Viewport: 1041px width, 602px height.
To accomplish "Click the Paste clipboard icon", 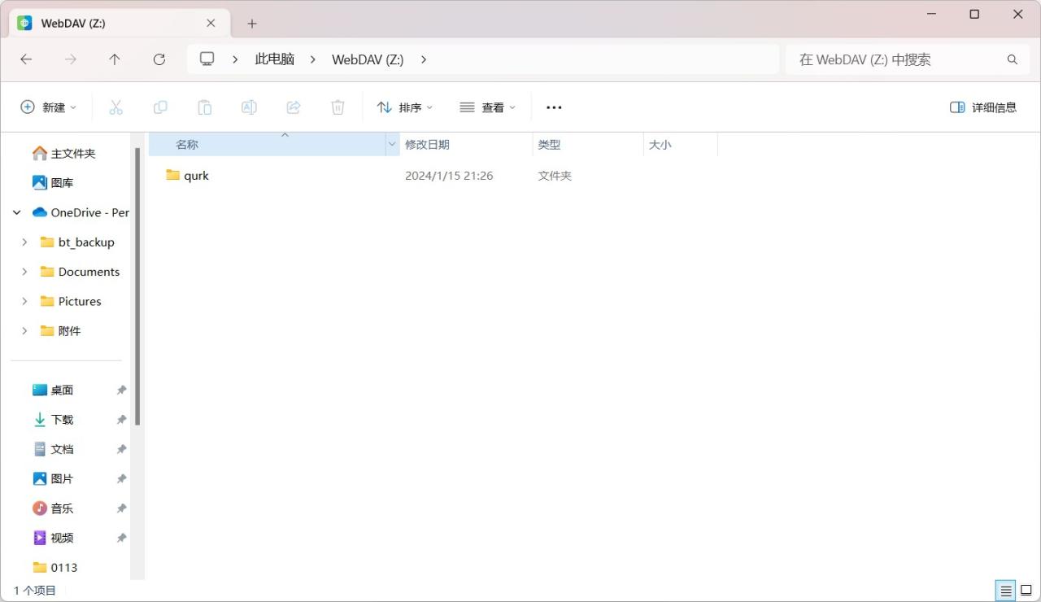I will click(205, 107).
